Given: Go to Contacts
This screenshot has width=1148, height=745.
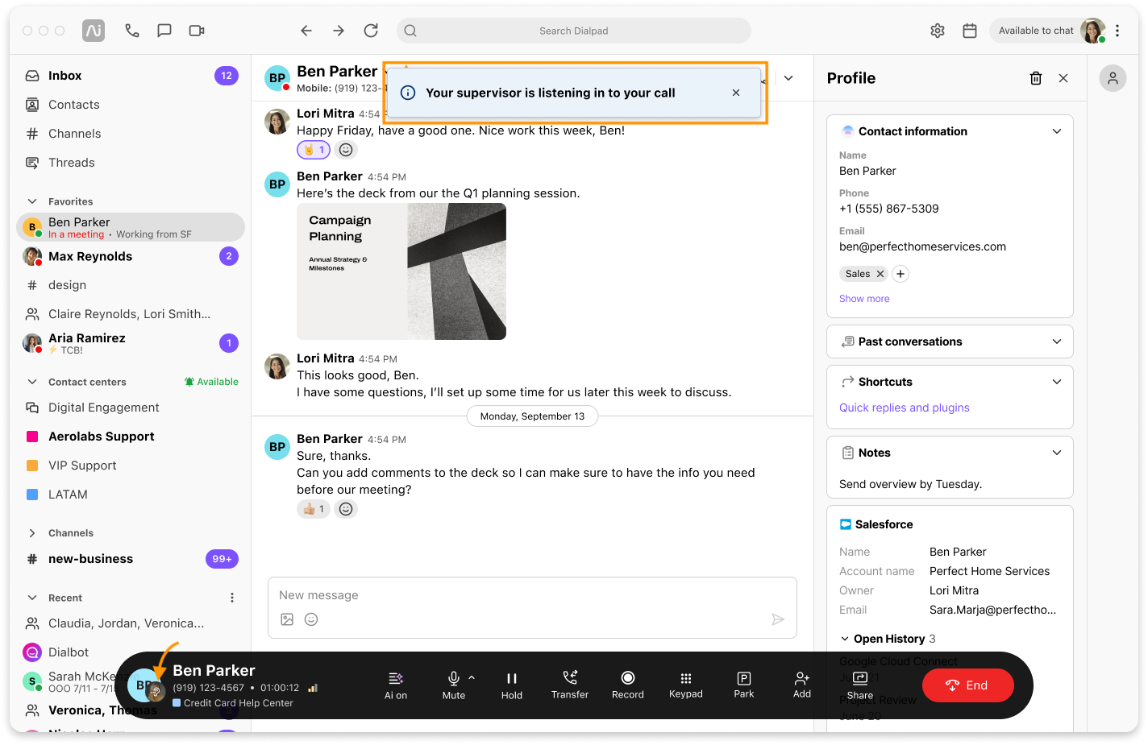Looking at the screenshot, I should click(x=131, y=105).
